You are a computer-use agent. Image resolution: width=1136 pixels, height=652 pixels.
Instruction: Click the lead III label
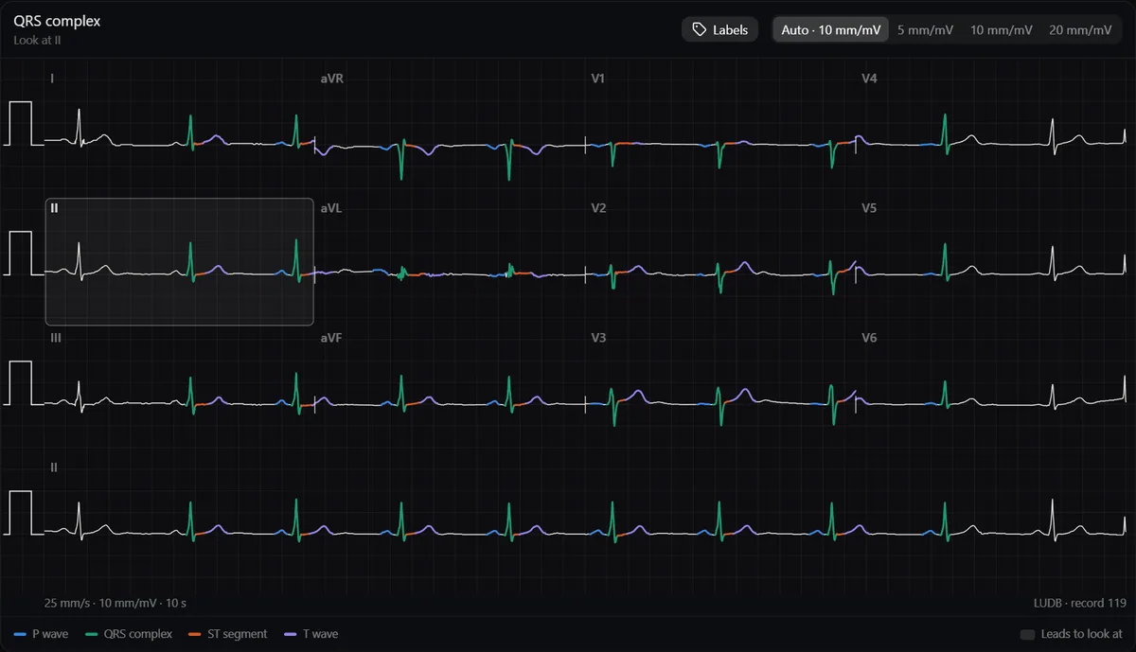[55, 338]
